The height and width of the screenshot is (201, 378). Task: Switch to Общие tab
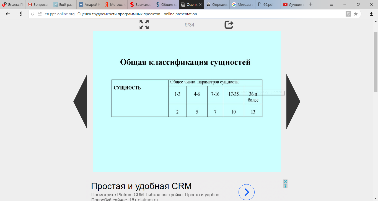[x=165, y=4]
